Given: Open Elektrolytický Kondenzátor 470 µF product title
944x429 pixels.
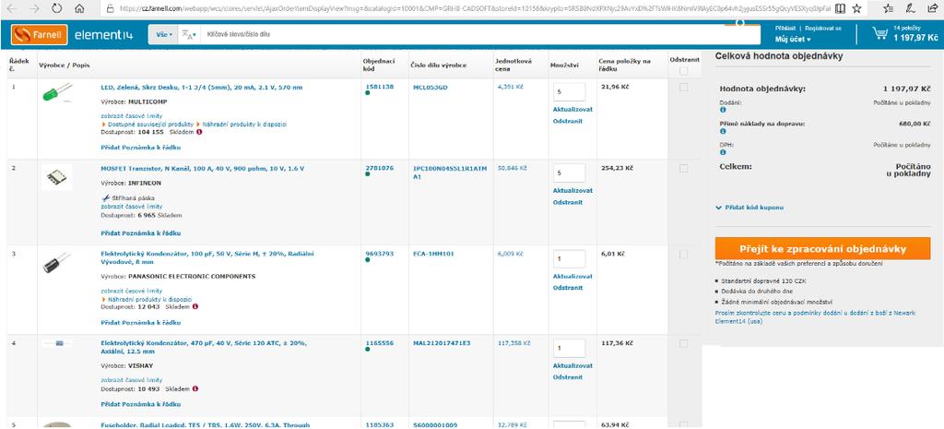Looking at the screenshot, I should point(204,347).
